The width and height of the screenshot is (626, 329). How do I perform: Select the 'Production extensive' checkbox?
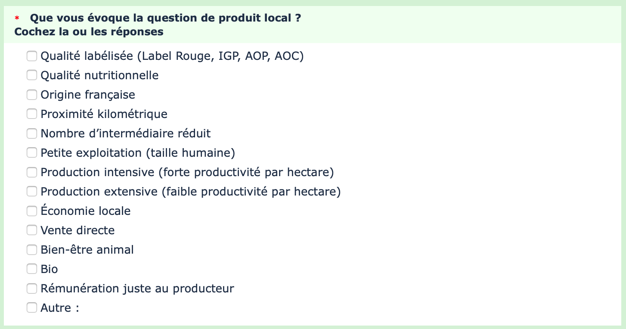(32, 192)
